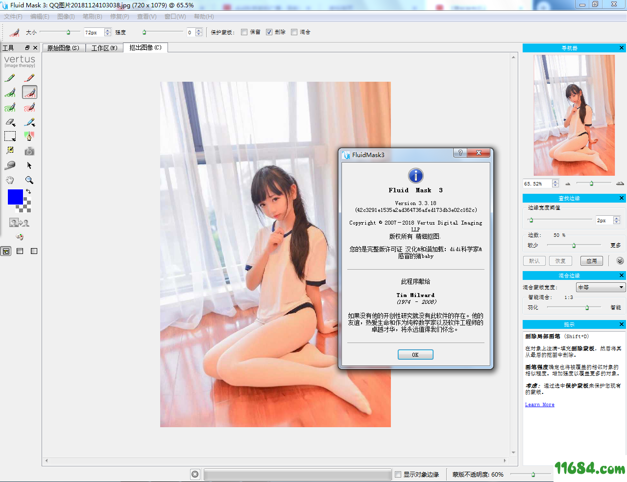The height and width of the screenshot is (482, 627).
Task: Select the Hand pan tool
Action: click(10, 180)
